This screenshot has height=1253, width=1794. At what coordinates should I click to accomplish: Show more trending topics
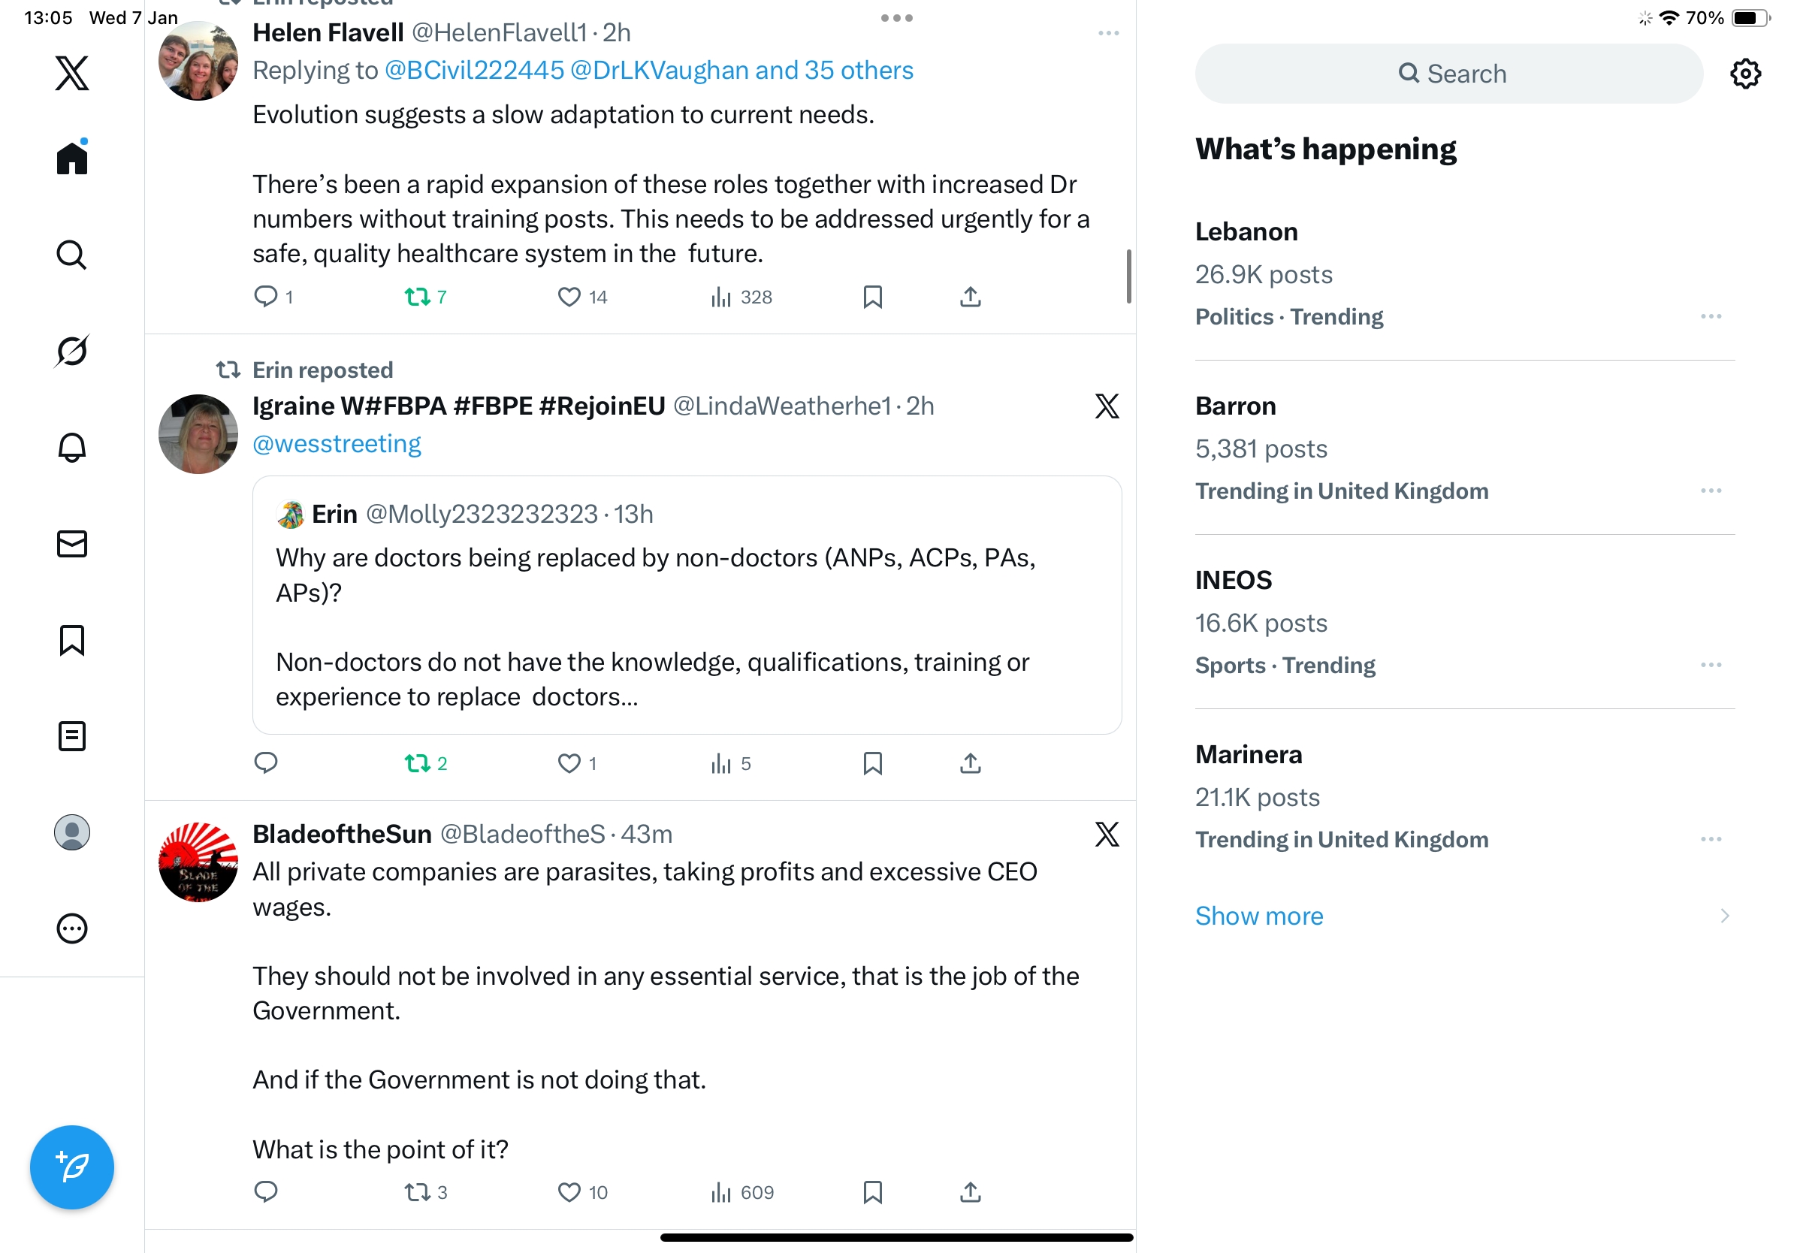click(x=1259, y=916)
